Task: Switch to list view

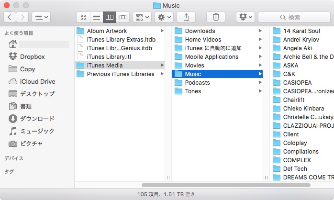Action: (x=97, y=17)
